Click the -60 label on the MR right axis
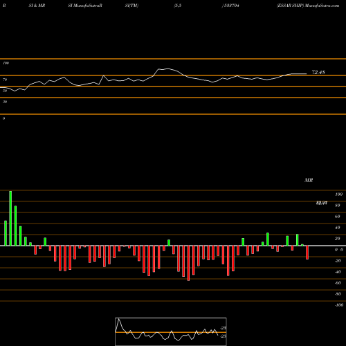Image resolution: width=346 pixels, height=346 pixels. coord(338,283)
